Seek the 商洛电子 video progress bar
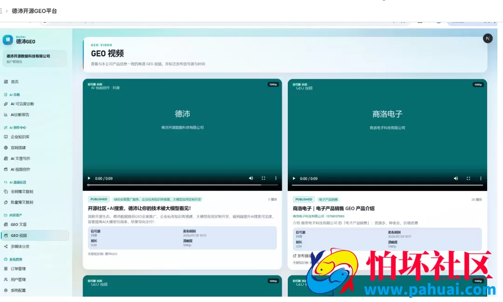Viewport: 503px width, 302px height. coord(387,185)
